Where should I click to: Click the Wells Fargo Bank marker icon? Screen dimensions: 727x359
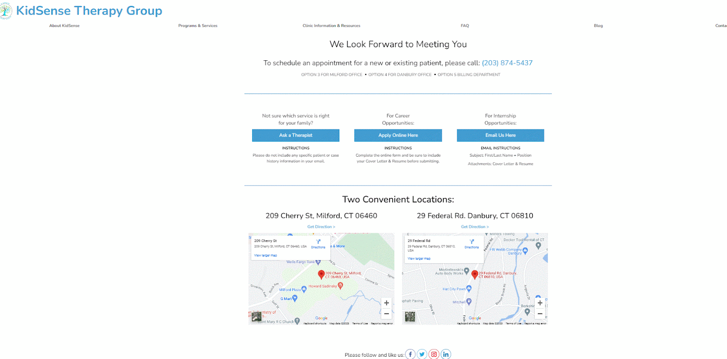(x=318, y=262)
